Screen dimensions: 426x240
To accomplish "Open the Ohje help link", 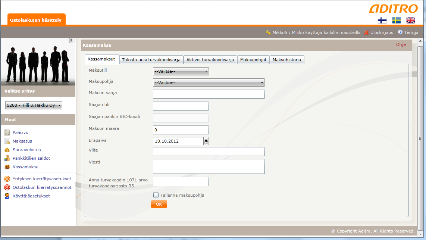I will 401,44.
